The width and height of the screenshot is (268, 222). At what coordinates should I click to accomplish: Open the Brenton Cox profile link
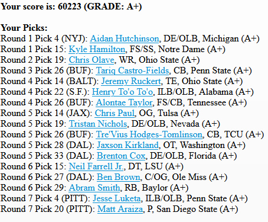coord(121,156)
